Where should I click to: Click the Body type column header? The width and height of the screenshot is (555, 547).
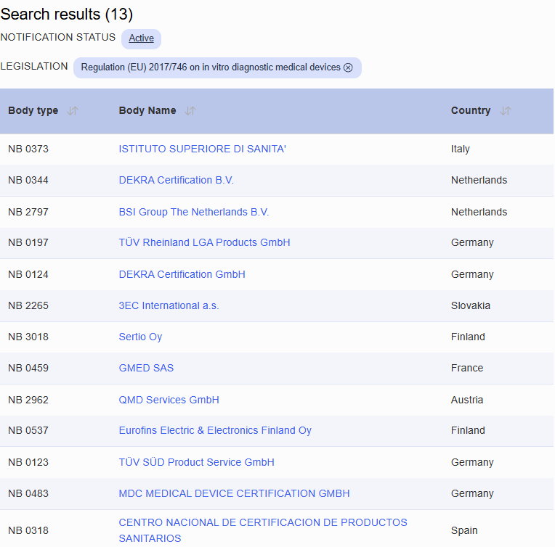tap(33, 111)
